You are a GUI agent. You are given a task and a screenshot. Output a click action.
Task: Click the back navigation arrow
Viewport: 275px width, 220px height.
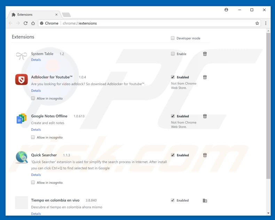point(10,23)
